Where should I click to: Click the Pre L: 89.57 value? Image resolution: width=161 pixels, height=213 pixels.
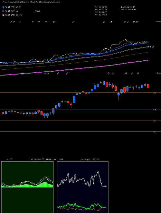pyautogui.click(x=100, y=12)
